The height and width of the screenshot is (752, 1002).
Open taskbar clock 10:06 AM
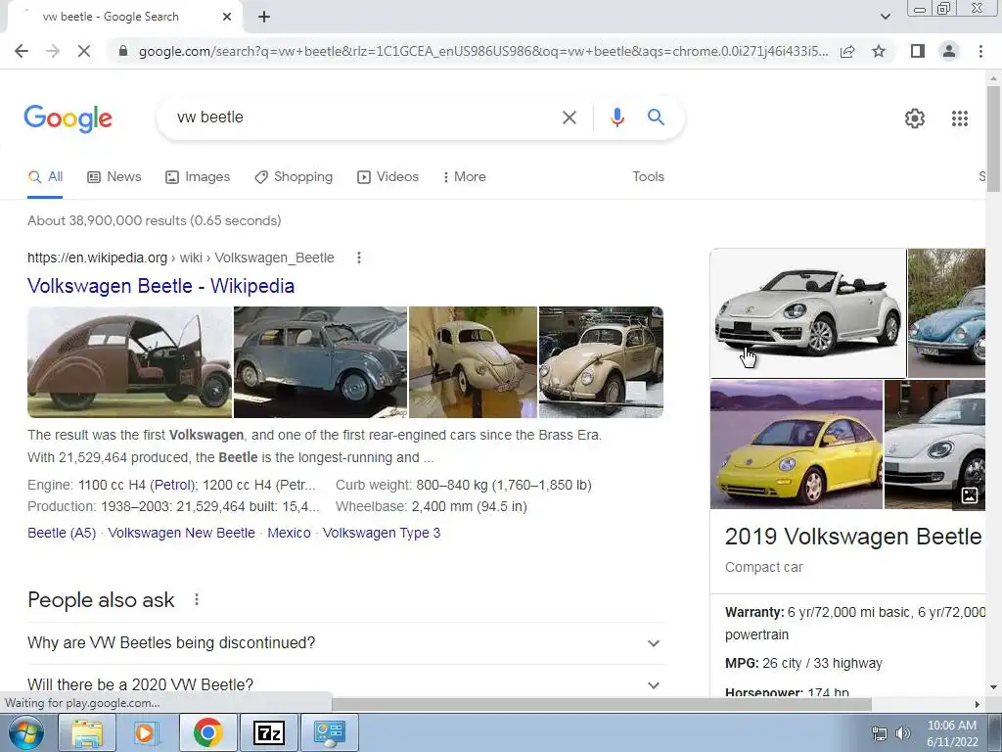pyautogui.click(x=952, y=733)
